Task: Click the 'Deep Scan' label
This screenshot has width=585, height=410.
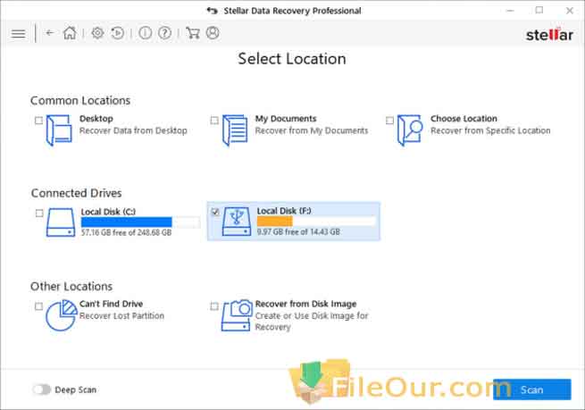Action: pyautogui.click(x=76, y=389)
